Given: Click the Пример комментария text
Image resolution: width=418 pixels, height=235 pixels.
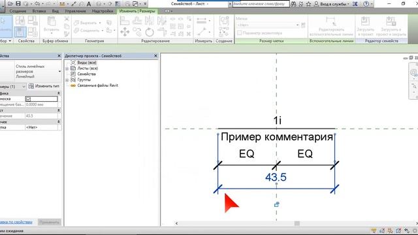Looking at the screenshot, I should tap(277, 137).
